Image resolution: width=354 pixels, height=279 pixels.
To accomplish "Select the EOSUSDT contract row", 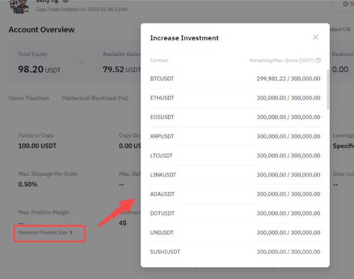I will [235, 117].
